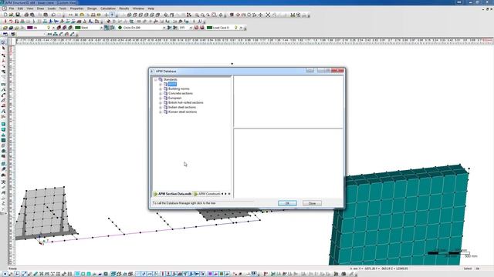Select the arrow pointer tool in left toolbar
The width and height of the screenshot is (494, 277).
[3, 48]
